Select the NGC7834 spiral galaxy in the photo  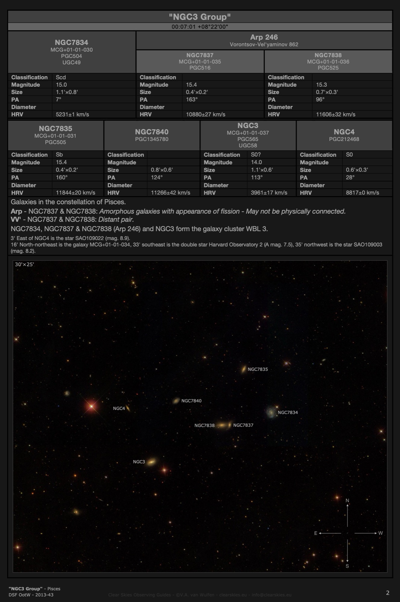pos(271,412)
